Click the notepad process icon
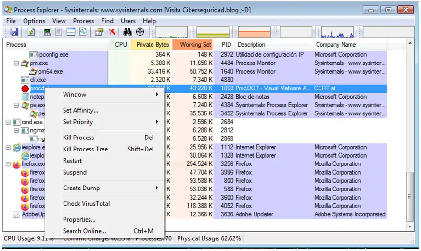 point(25,97)
